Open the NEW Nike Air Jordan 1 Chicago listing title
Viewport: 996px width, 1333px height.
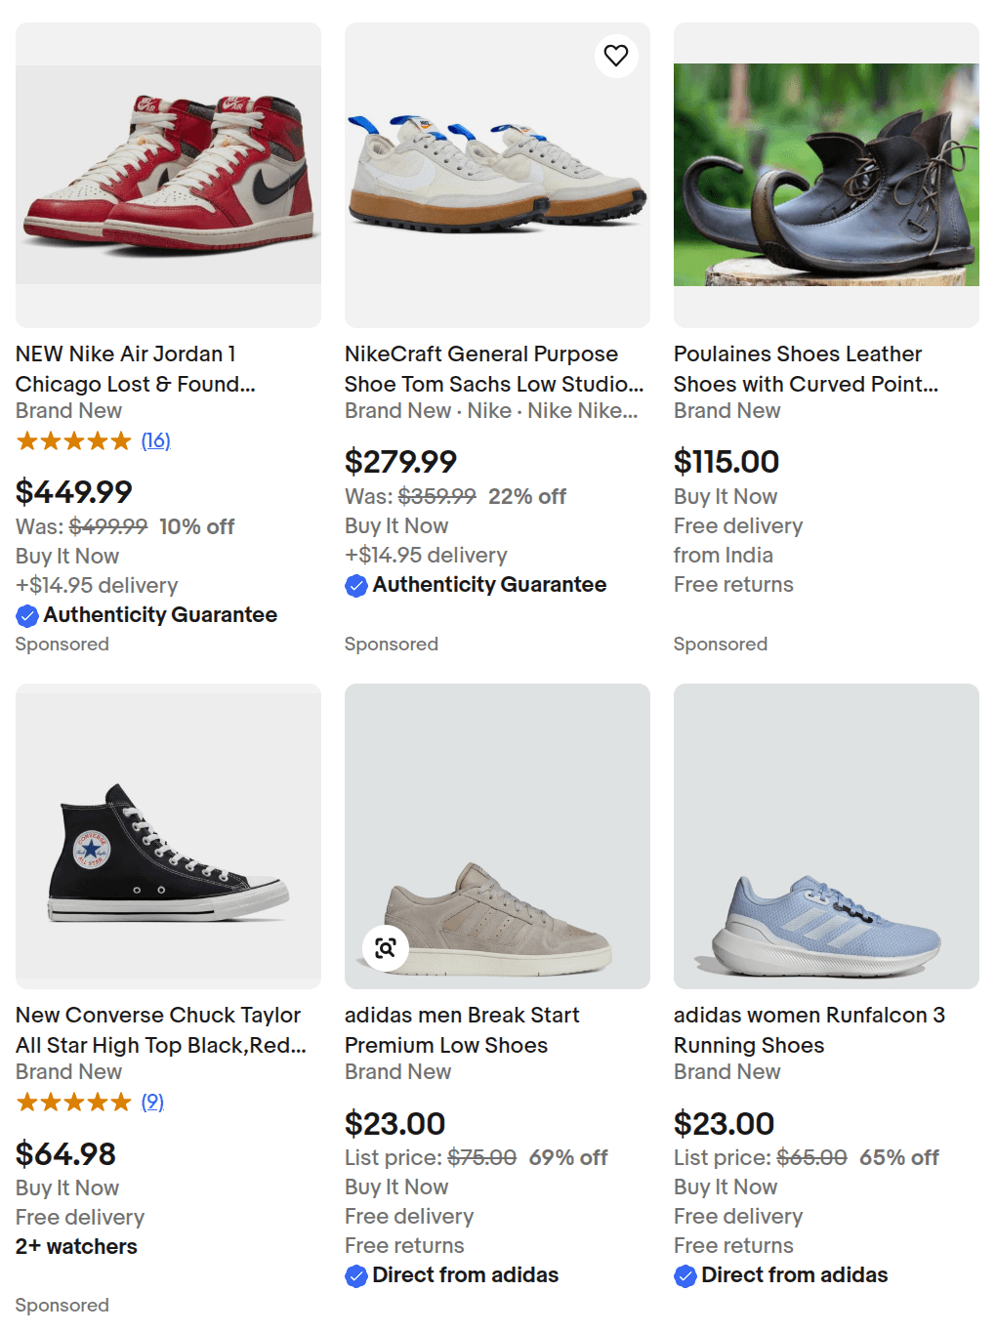tap(135, 369)
